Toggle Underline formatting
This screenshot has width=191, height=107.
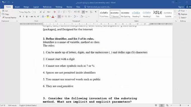[27, 17]
